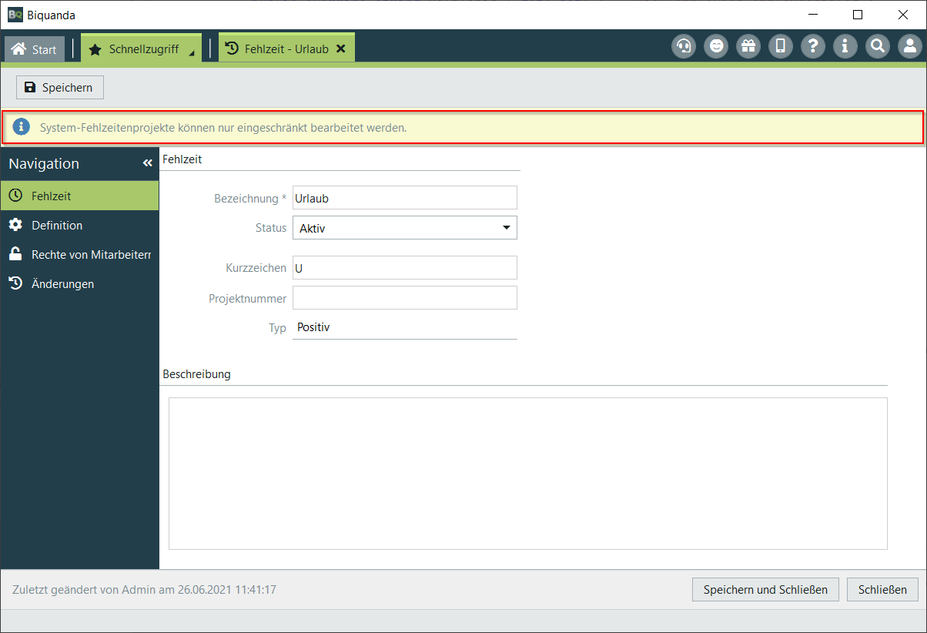Open the mobile phone icon
The height and width of the screenshot is (633, 927).
(781, 47)
